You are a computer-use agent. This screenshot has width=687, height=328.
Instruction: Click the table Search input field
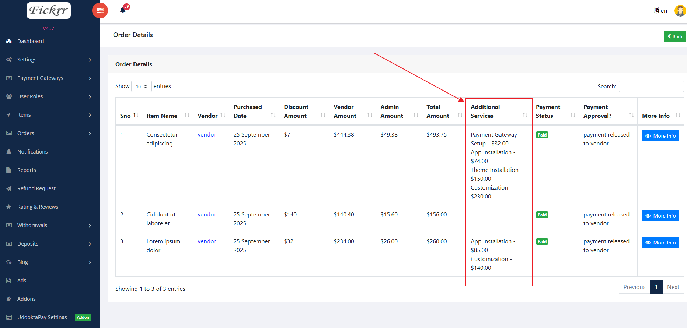[x=651, y=87]
